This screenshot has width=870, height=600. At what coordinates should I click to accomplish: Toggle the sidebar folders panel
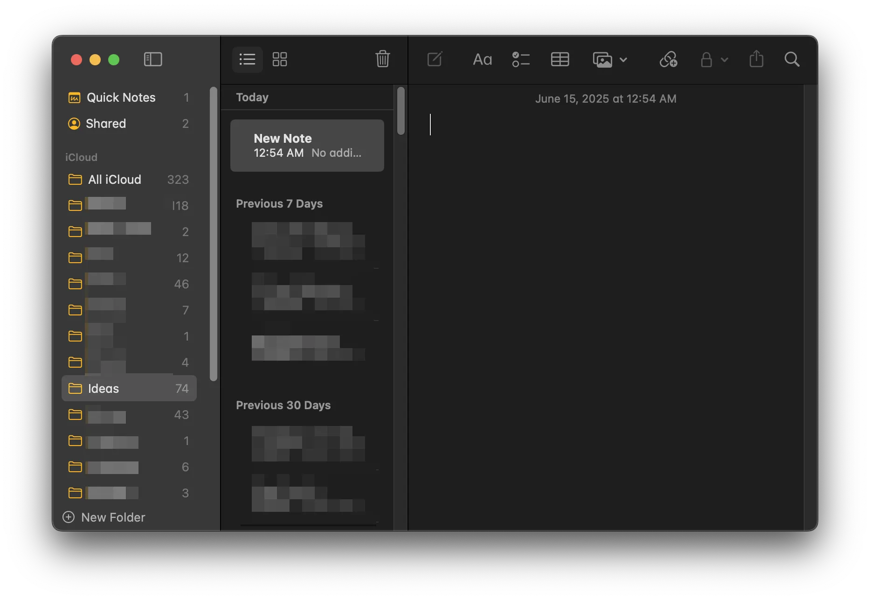click(x=153, y=59)
